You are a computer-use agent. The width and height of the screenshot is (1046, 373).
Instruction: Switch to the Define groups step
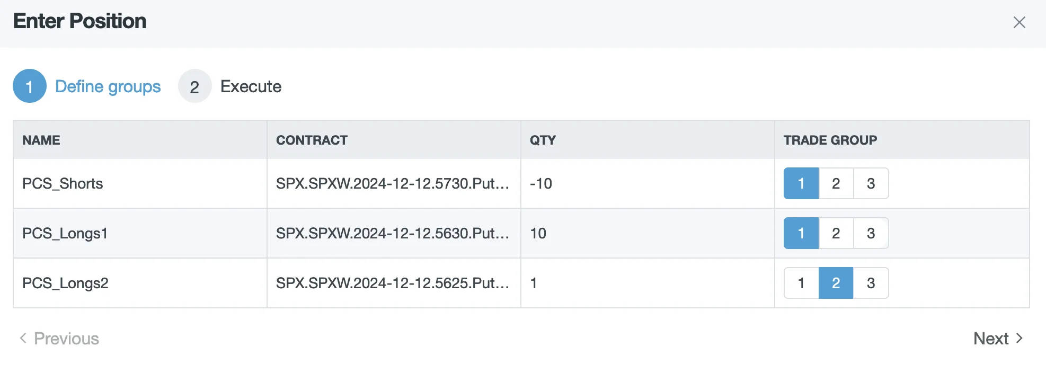point(108,86)
